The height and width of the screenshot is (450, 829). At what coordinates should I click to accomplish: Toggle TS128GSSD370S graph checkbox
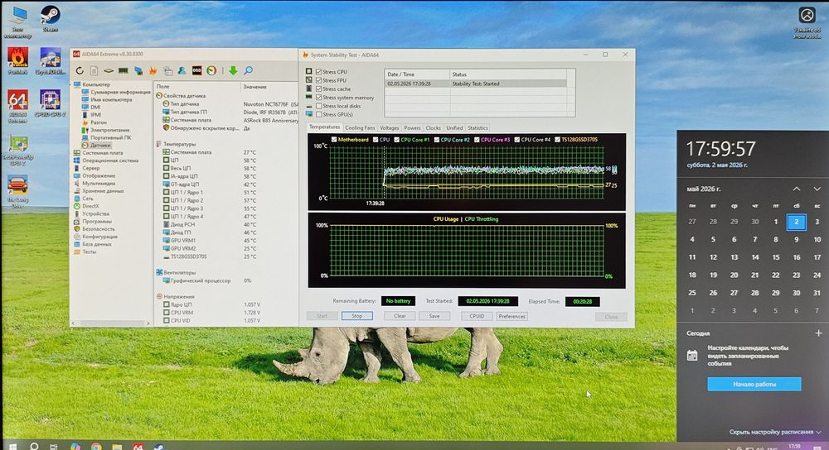[557, 139]
